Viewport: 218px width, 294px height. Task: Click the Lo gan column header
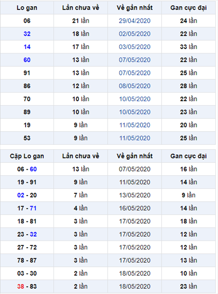pos(27,8)
